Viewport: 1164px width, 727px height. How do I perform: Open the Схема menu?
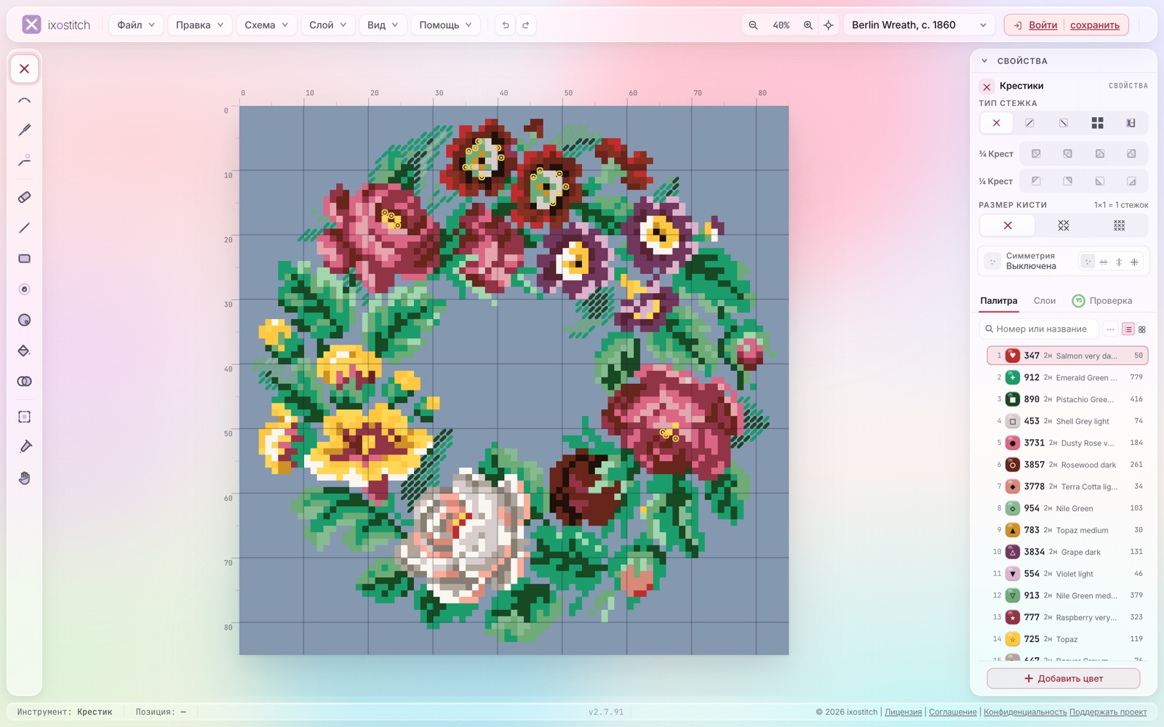point(266,25)
